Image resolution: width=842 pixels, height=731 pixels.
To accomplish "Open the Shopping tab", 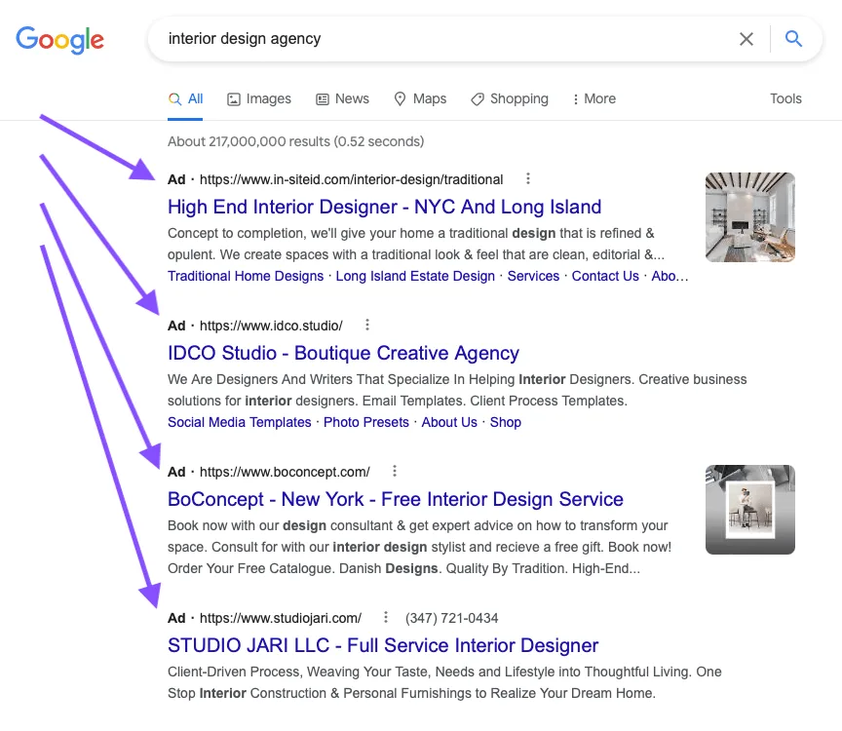I will coord(510,98).
